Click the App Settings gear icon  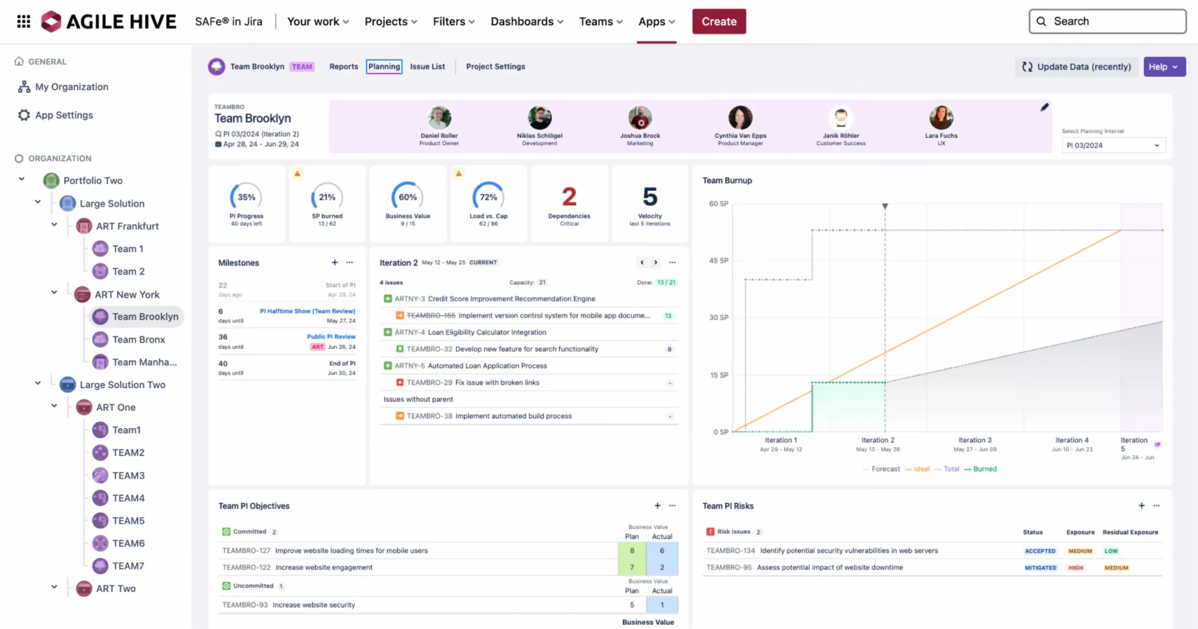(x=24, y=115)
